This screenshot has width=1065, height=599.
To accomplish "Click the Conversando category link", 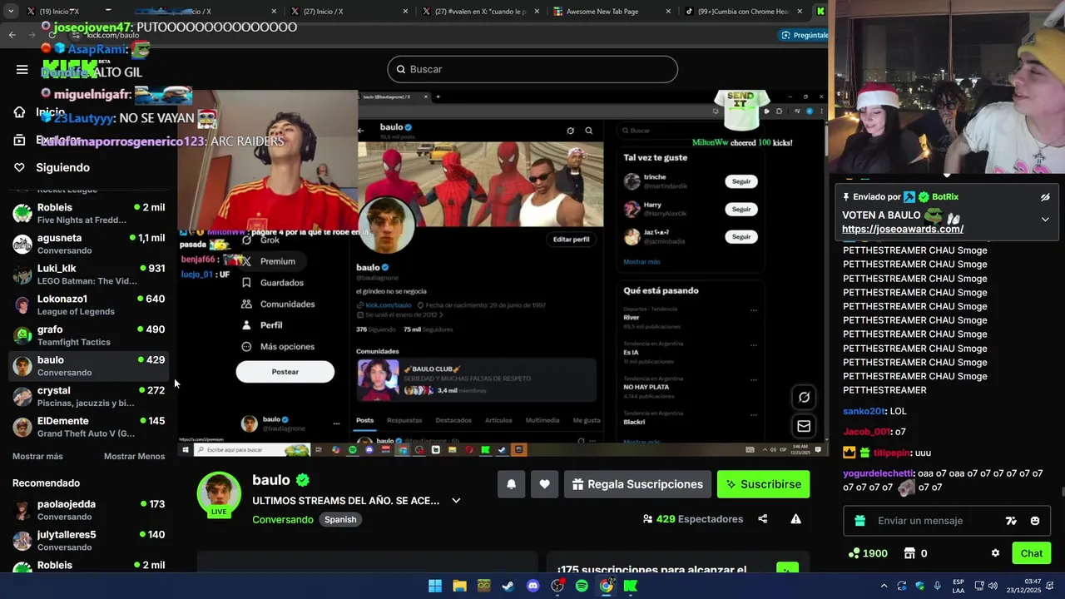I will (x=283, y=519).
